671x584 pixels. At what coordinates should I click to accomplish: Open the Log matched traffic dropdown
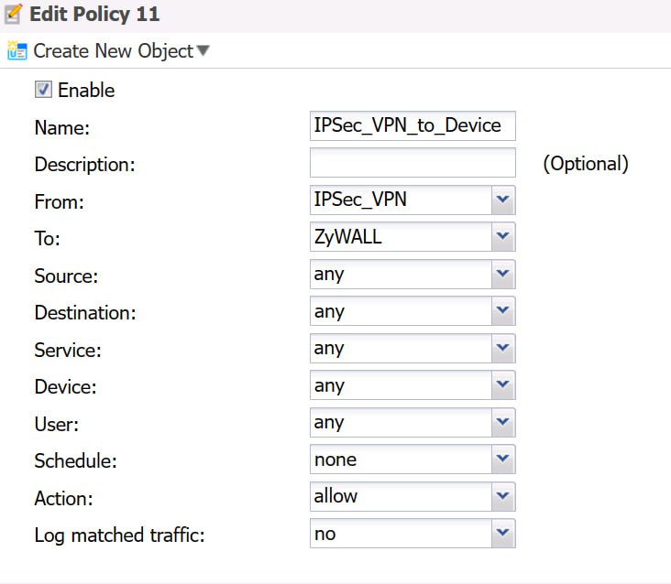click(x=412, y=534)
